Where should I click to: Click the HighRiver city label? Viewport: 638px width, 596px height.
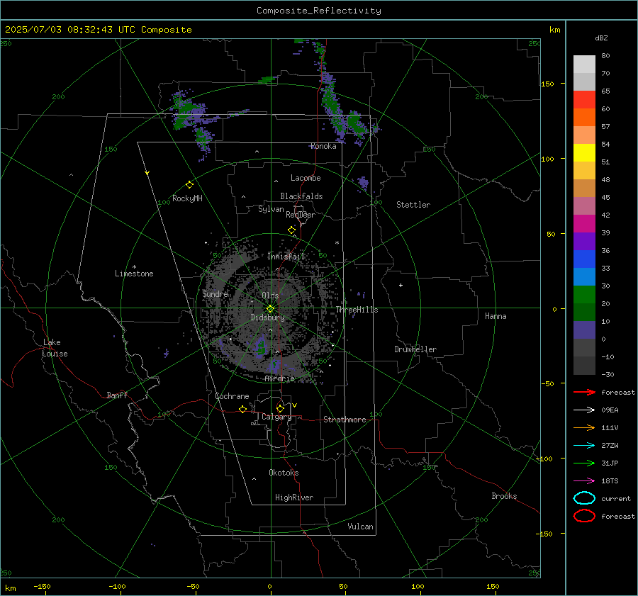[294, 497]
